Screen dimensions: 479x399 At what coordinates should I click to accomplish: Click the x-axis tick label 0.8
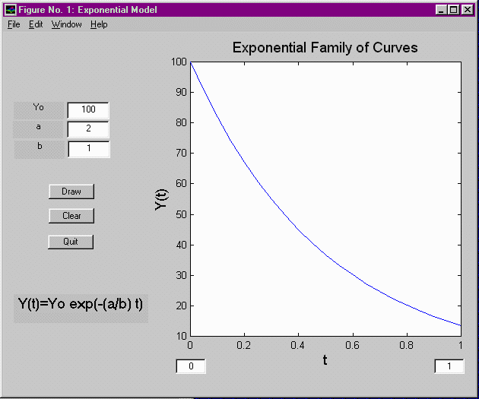(406, 345)
